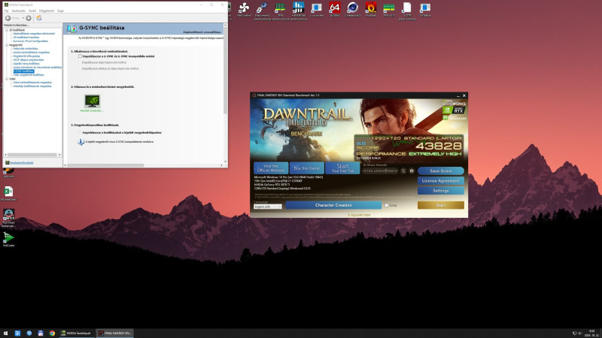Launch the Cinebench R23 desktop shortcut
The width and height of the screenshot is (602, 338).
pyautogui.click(x=352, y=10)
